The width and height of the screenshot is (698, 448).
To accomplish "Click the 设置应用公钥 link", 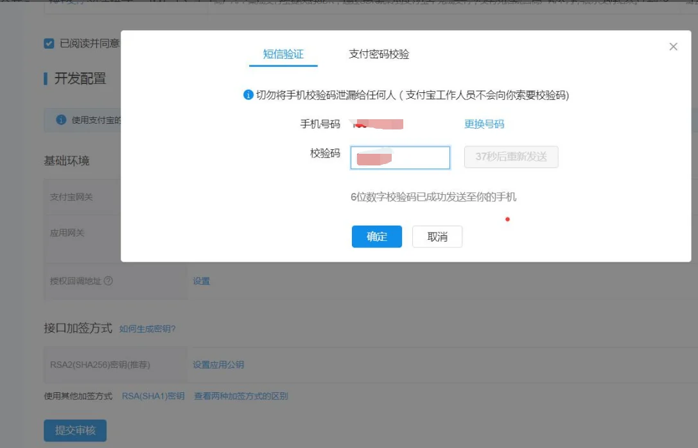I will [x=218, y=365].
